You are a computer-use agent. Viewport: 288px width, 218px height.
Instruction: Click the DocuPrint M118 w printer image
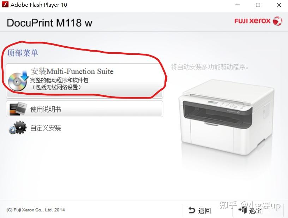coord(227,118)
